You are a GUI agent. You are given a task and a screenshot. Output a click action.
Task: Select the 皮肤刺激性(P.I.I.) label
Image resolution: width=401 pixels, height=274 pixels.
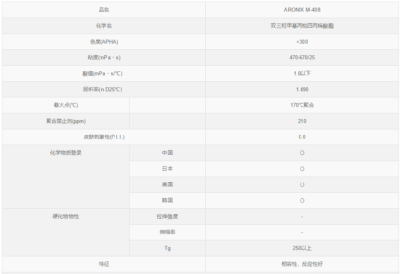pyautogui.click(x=104, y=137)
